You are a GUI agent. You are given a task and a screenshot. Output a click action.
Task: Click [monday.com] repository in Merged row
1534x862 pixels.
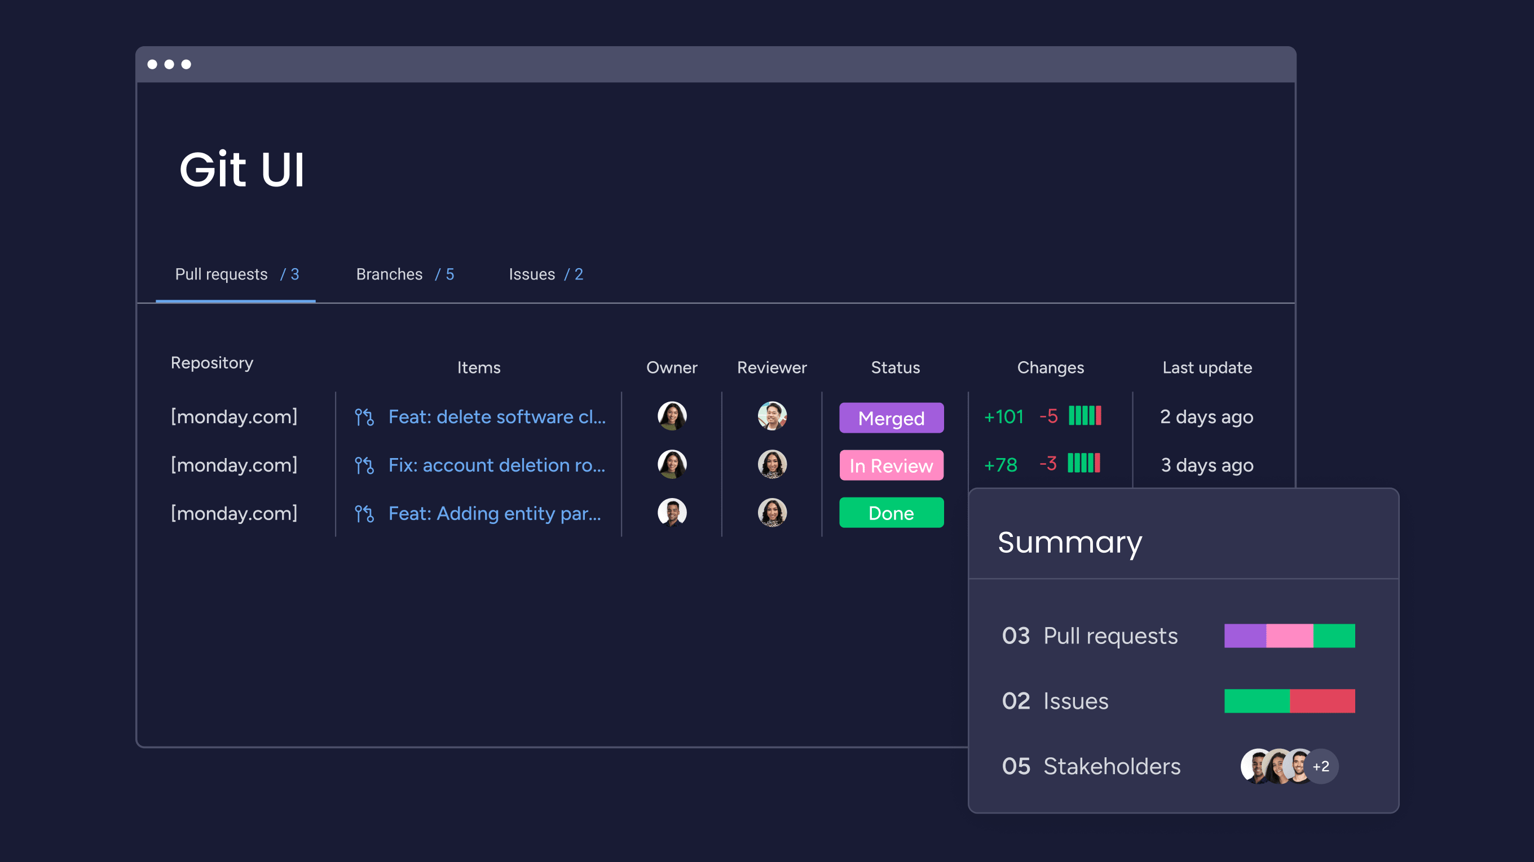tap(234, 417)
